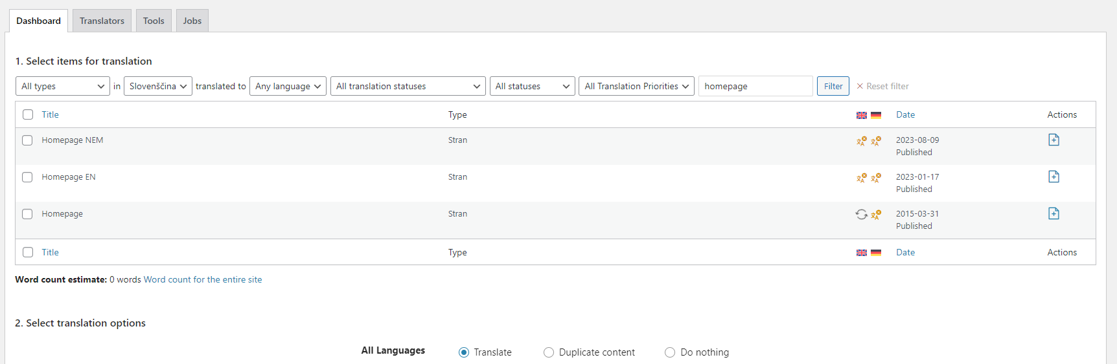Click German translation status icon for Homepage EN

point(876,178)
